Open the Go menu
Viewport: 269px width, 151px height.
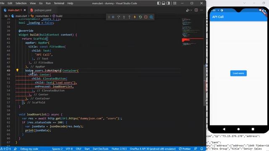[41, 3]
